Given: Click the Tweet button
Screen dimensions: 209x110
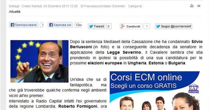Looking at the screenshot, I should pos(96,26).
